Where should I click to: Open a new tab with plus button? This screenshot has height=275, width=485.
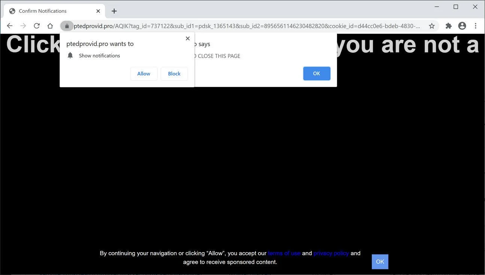tap(114, 11)
